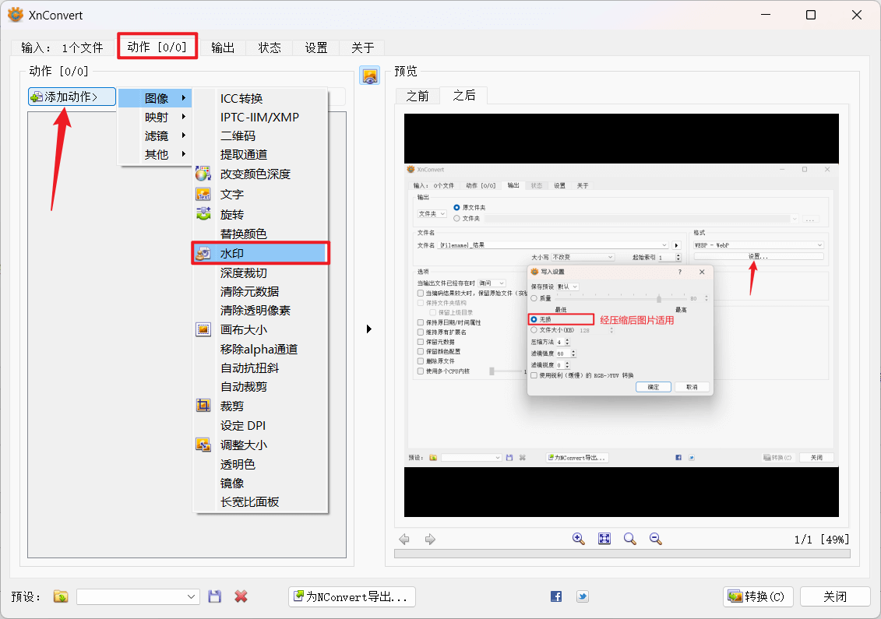Open the Facebook icon link
Image resolution: width=881 pixels, height=619 pixels.
coord(556,596)
